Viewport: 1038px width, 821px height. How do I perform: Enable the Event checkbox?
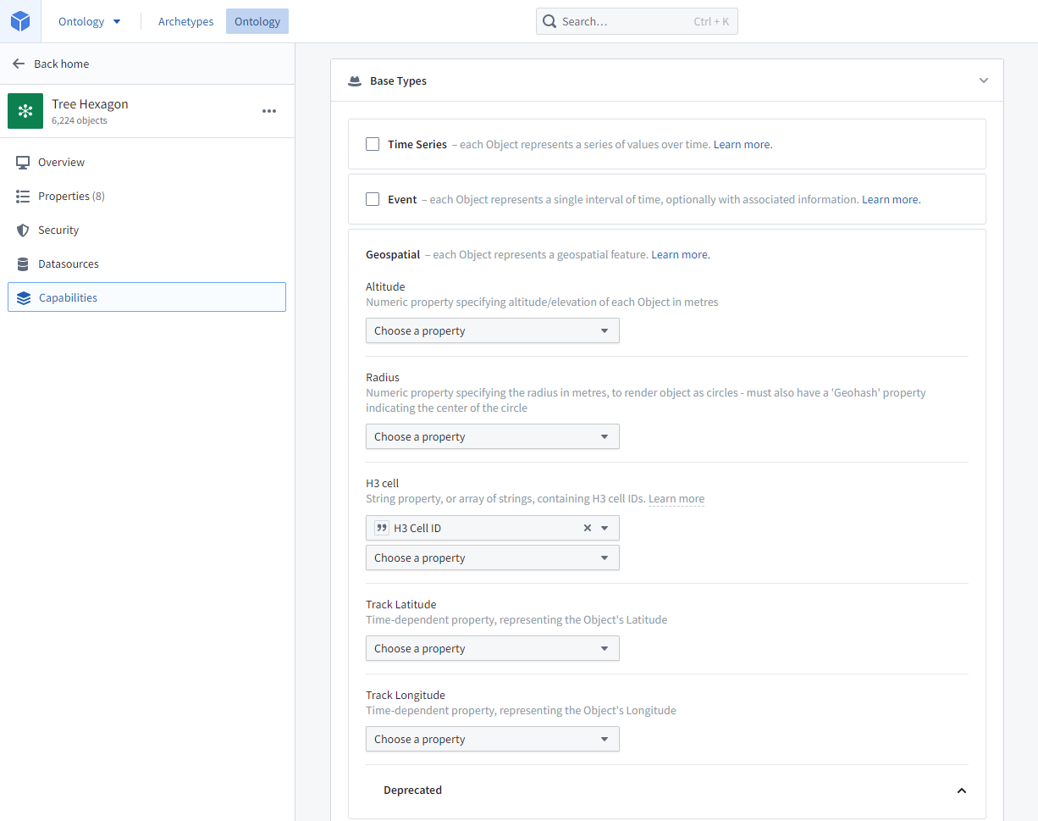point(373,199)
